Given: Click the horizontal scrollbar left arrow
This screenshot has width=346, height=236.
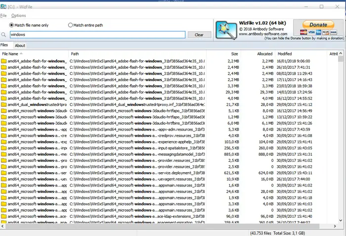Looking at the screenshot, I should pos(2,226).
